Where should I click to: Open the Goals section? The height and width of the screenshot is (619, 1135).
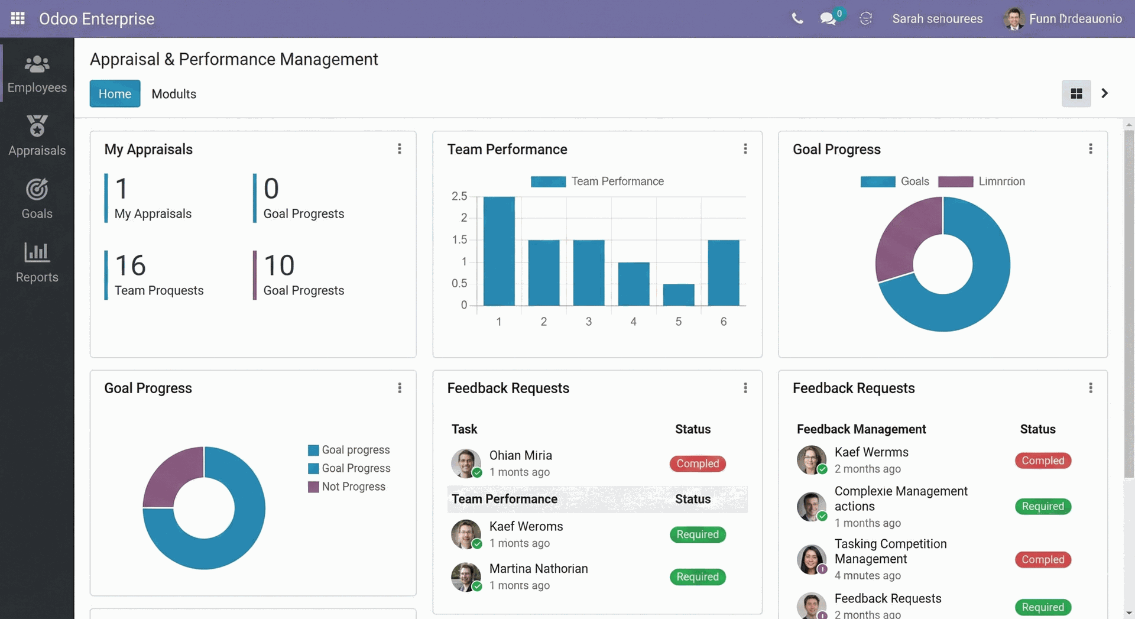coord(37,198)
